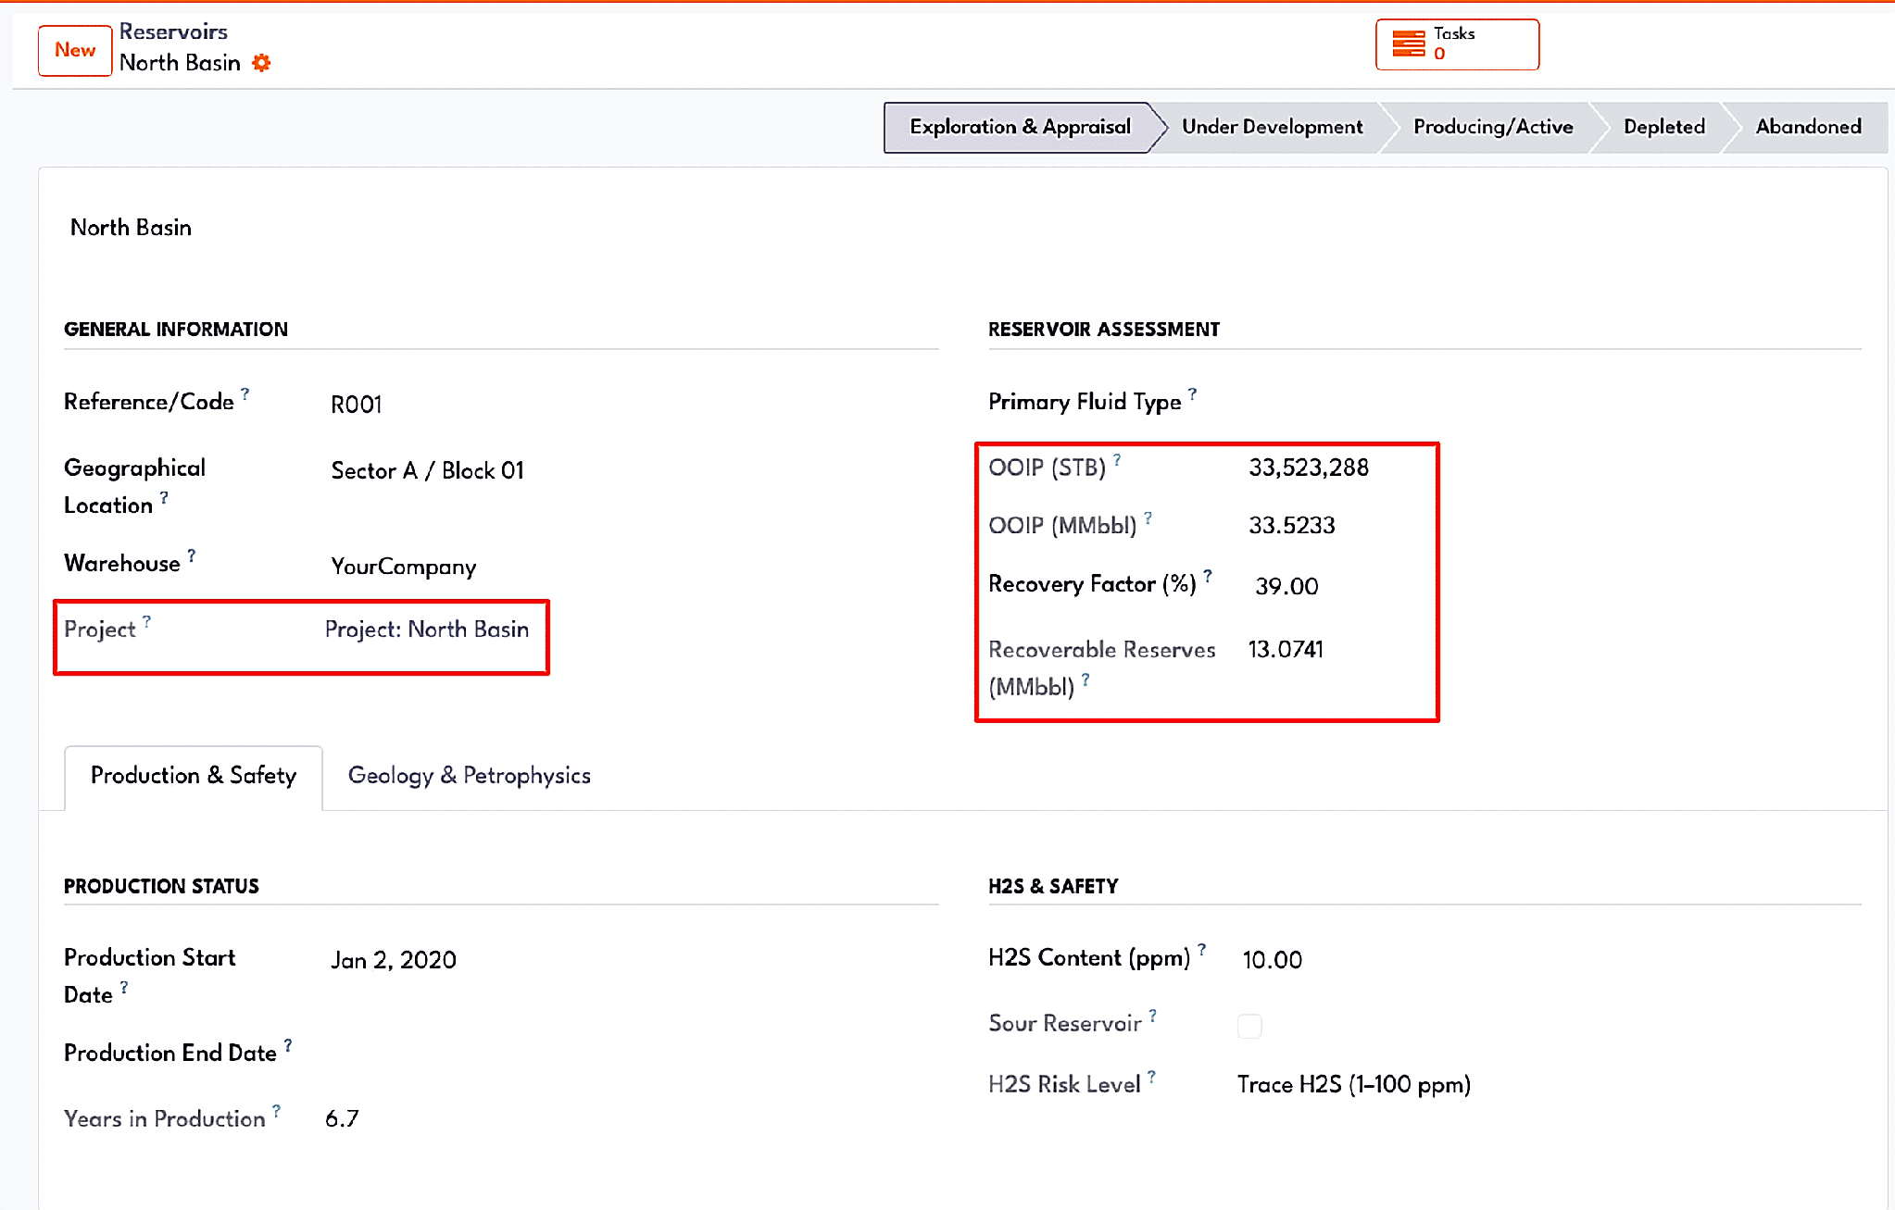Click the Tasks list icon
The height and width of the screenshot is (1210, 1895).
pyautogui.click(x=1409, y=44)
